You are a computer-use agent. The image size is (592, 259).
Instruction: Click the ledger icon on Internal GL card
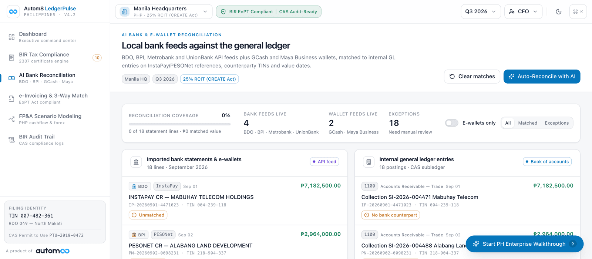click(369, 162)
